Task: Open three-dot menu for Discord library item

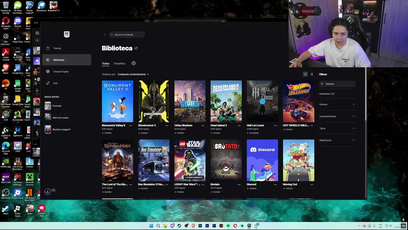Action: [x=275, y=184]
